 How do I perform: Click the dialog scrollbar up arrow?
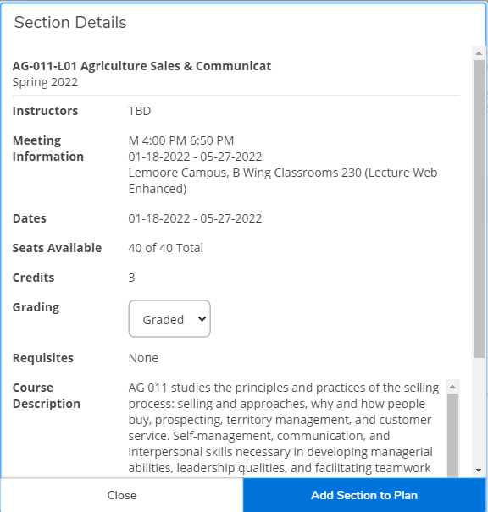tap(479, 53)
